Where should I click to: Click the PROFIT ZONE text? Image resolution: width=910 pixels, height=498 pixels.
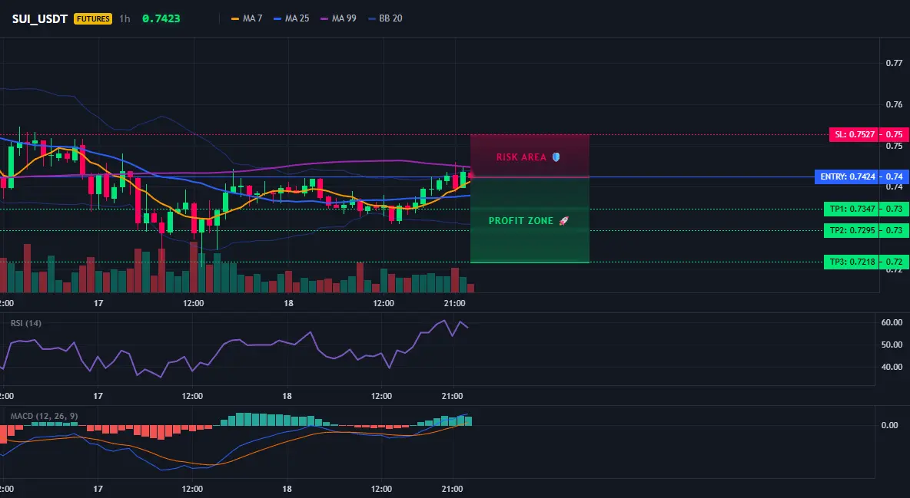point(520,221)
